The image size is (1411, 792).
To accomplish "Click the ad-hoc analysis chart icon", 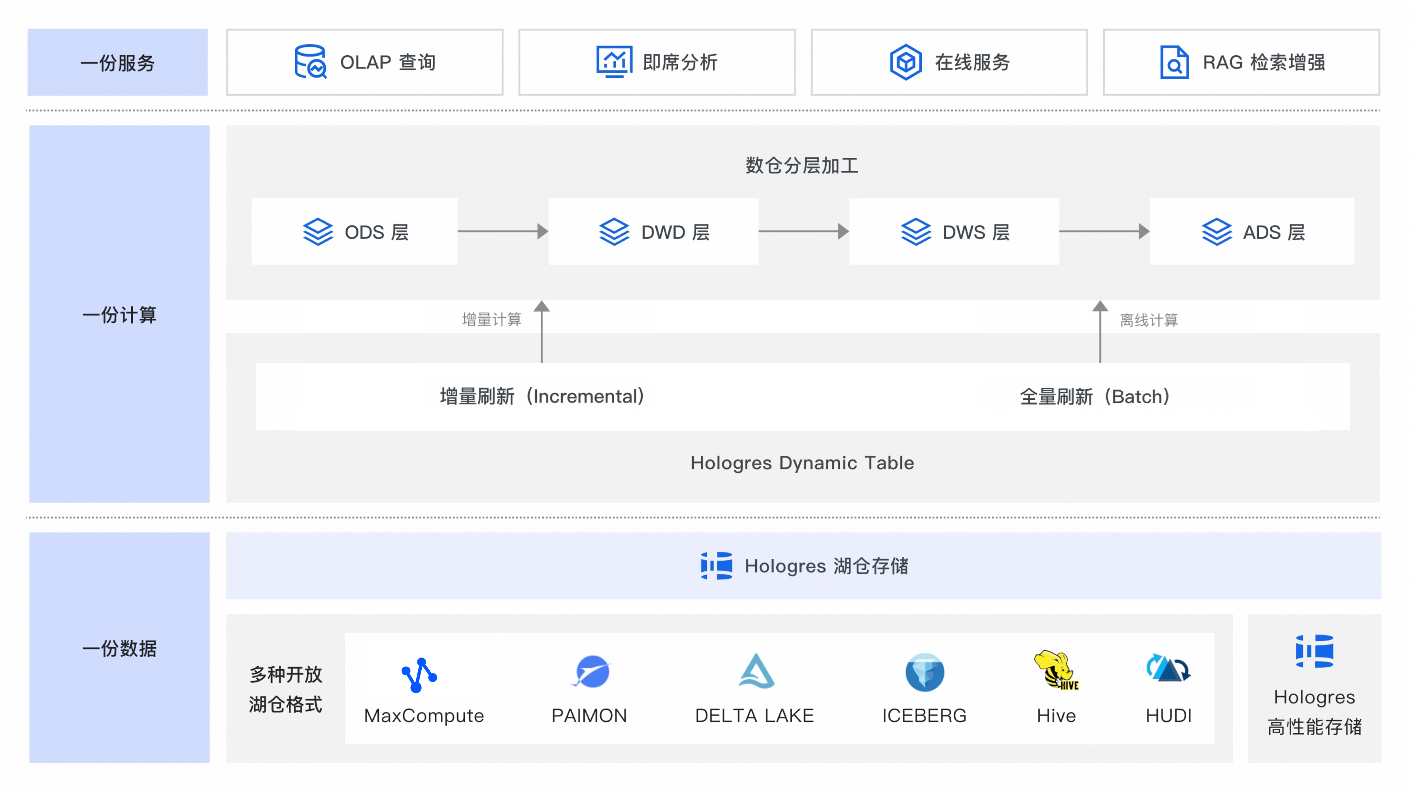I will coord(614,62).
